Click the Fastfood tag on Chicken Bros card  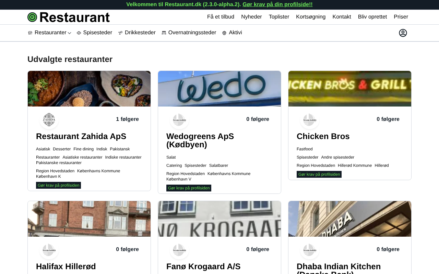(x=305, y=149)
